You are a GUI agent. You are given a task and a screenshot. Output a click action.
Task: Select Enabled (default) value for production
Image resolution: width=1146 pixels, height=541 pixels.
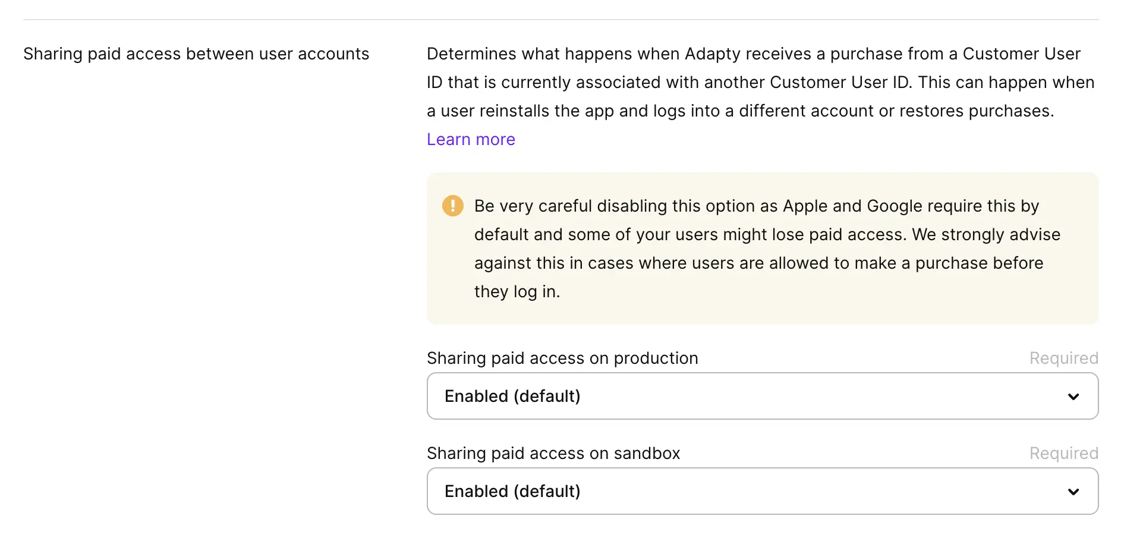512,396
